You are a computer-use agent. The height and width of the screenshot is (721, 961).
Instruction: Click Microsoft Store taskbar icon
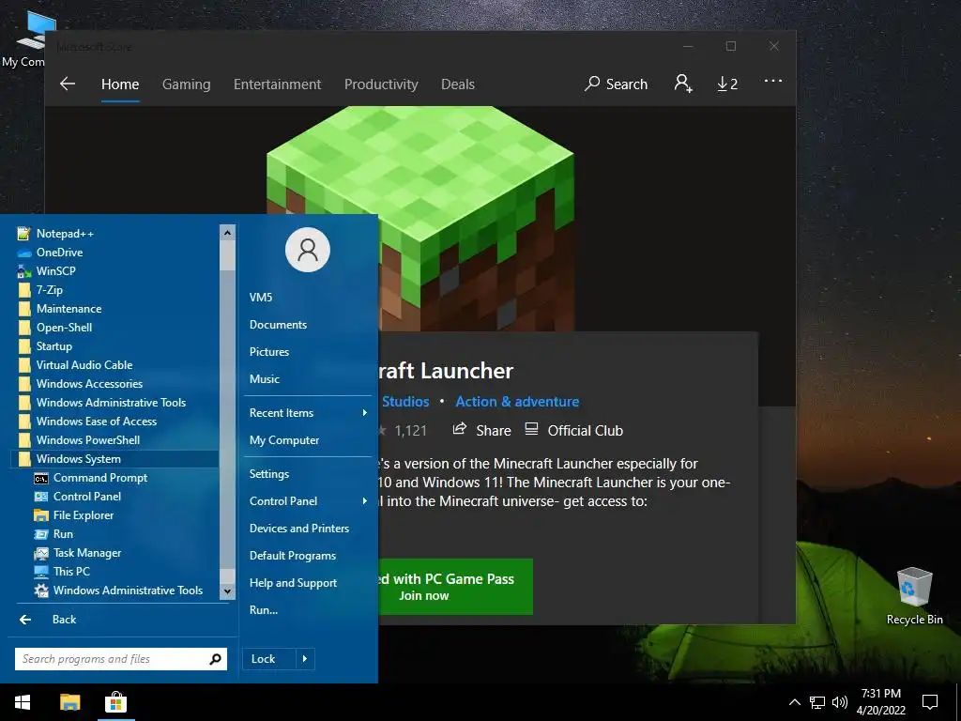pos(115,702)
